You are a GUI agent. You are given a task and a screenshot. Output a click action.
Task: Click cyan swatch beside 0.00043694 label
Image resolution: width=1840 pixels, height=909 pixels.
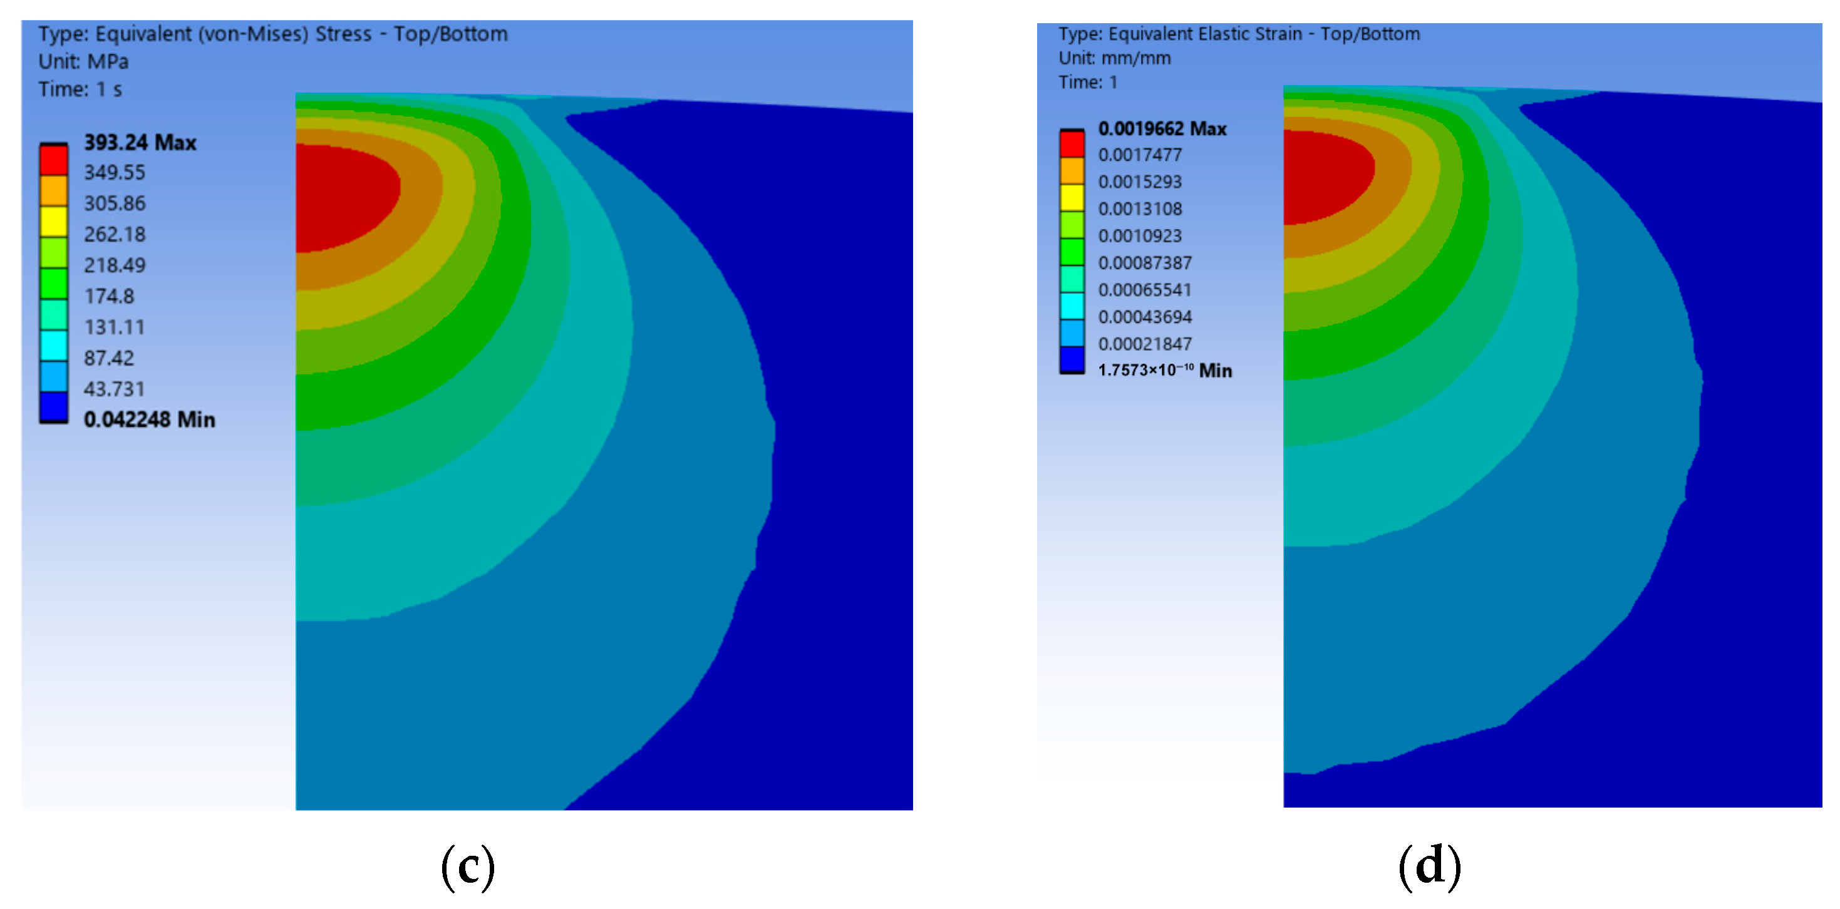click(x=1072, y=306)
